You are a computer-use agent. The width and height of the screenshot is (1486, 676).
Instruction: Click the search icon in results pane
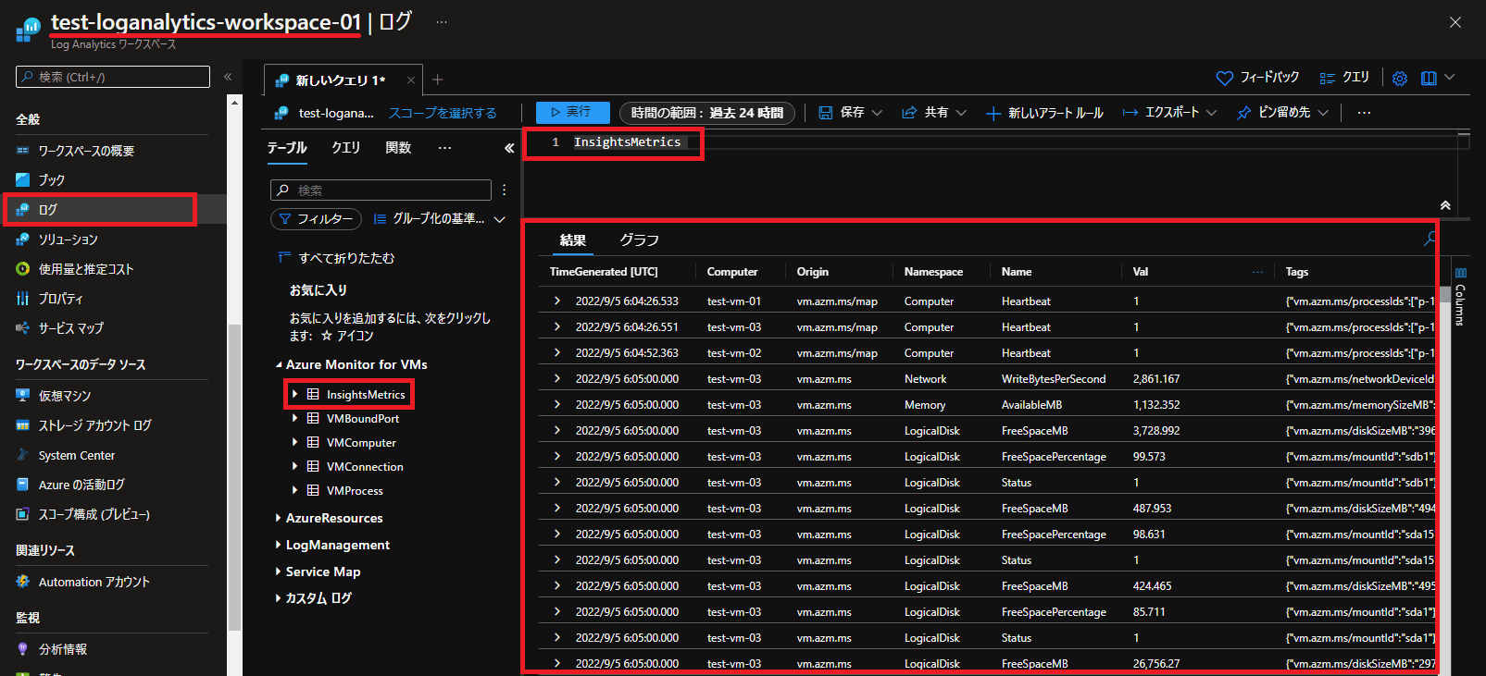[1430, 240]
